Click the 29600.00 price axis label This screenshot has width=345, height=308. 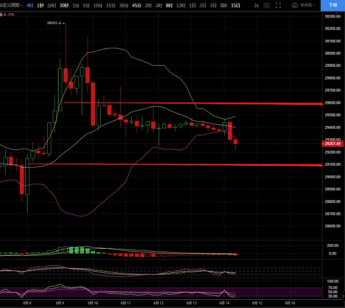pyautogui.click(x=332, y=102)
